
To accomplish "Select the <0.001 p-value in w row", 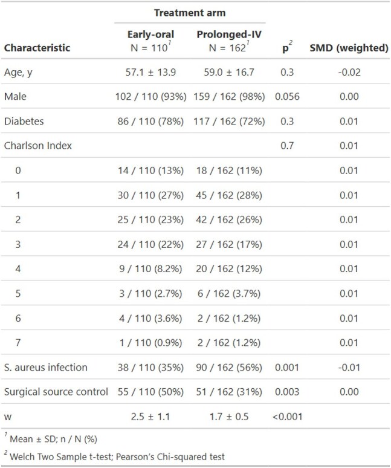I will (x=287, y=417).
